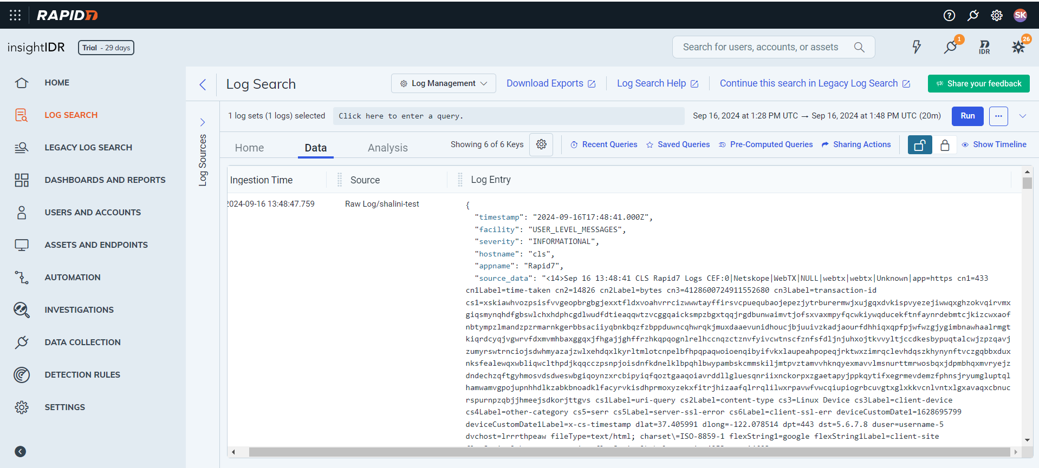Open the SK user avatar menu
Image resolution: width=1039 pixels, height=468 pixels.
coord(1021,15)
